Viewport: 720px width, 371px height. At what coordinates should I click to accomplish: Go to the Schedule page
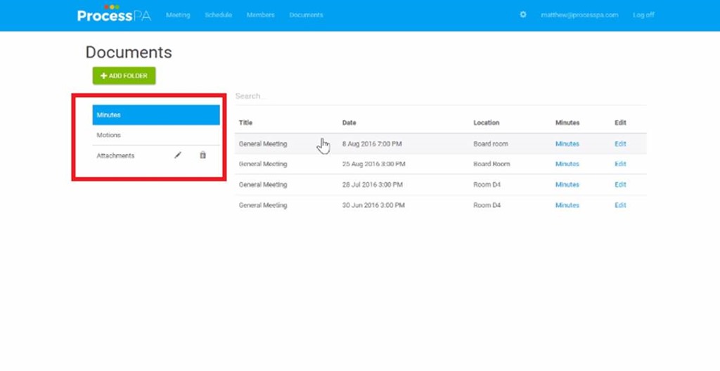pyautogui.click(x=218, y=15)
